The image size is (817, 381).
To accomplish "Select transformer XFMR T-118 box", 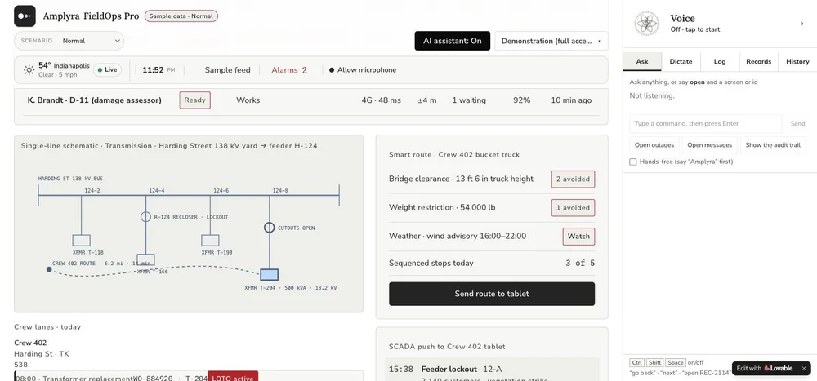I will pyautogui.click(x=81, y=241).
